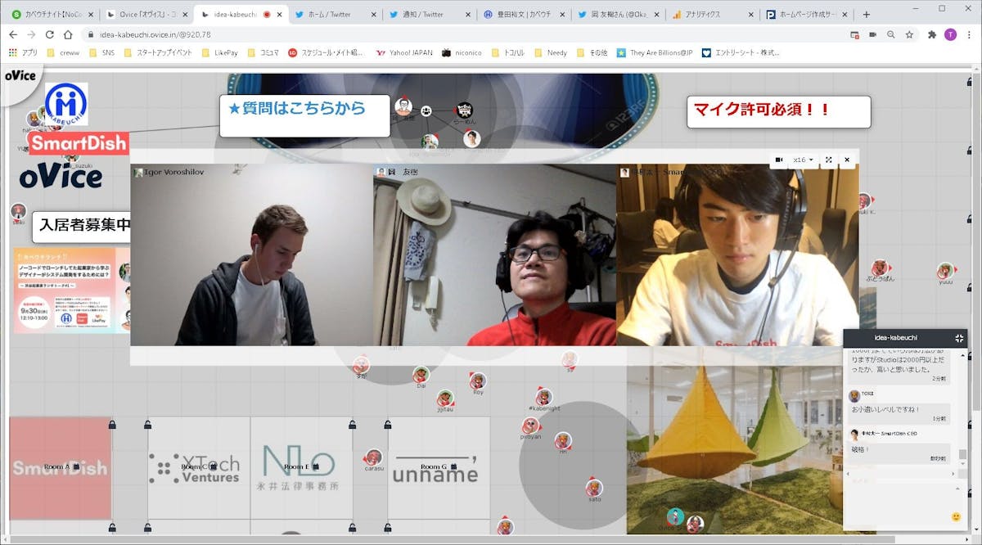Click the mic permission required notice
This screenshot has height=545, width=982.
[x=778, y=111]
